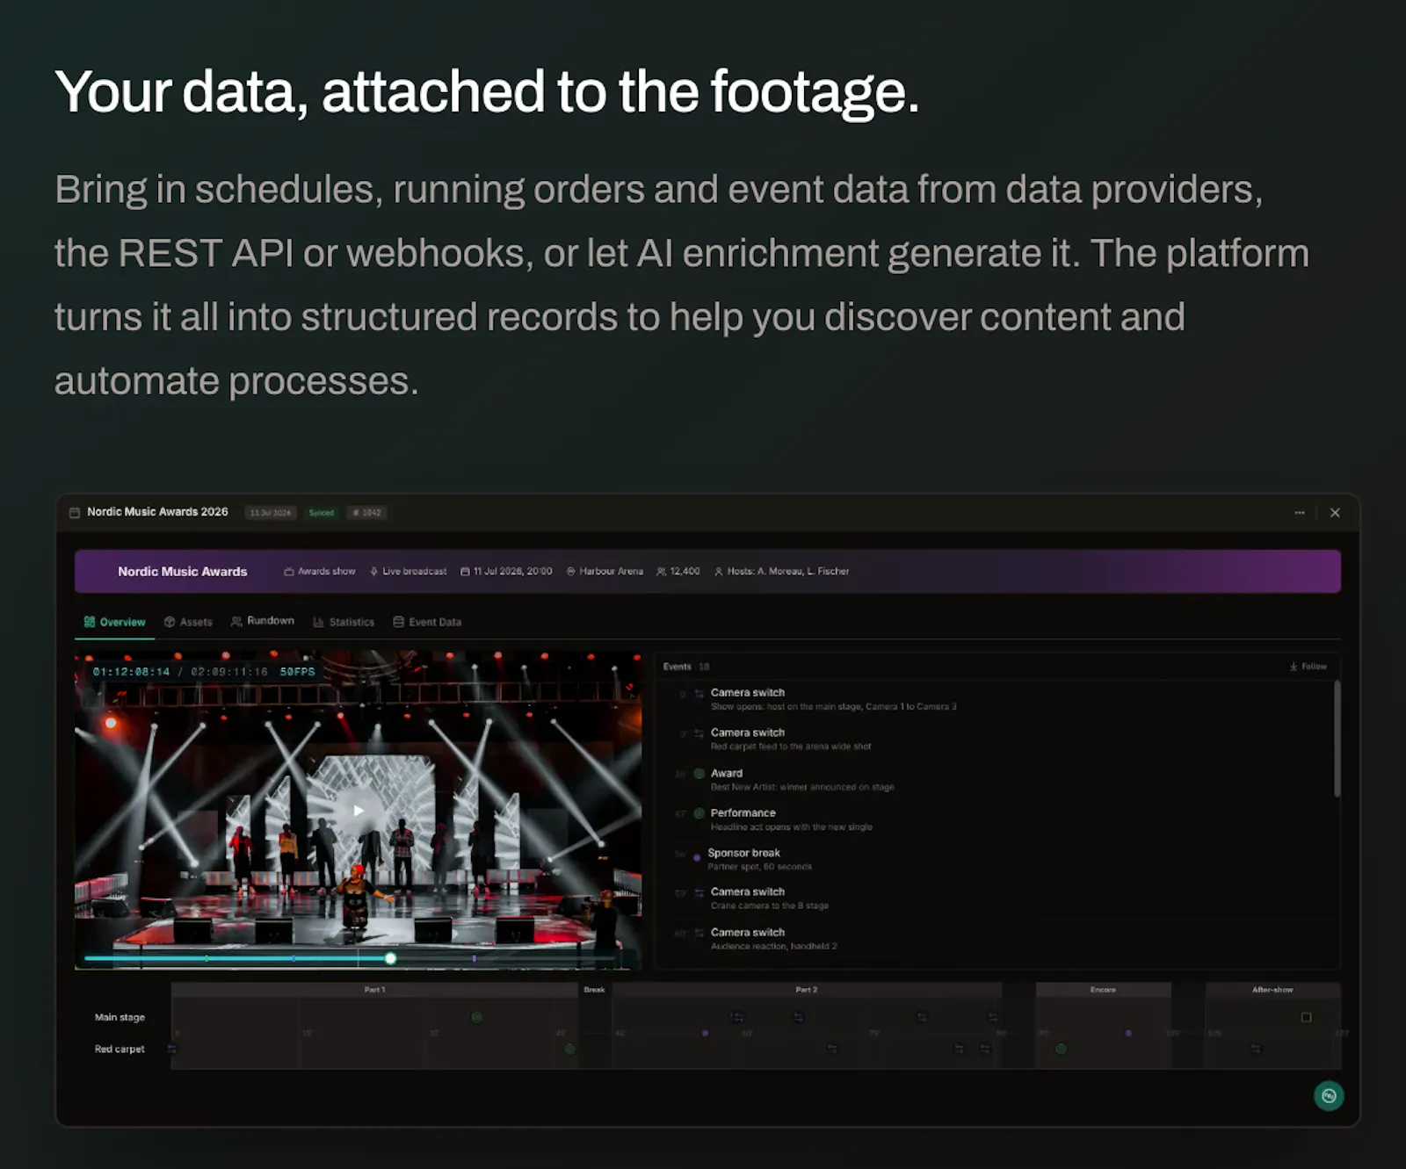Viewport: 1406px width, 1169px height.
Task: Click the green marker on Main stage in Part 1
Action: 476,1017
